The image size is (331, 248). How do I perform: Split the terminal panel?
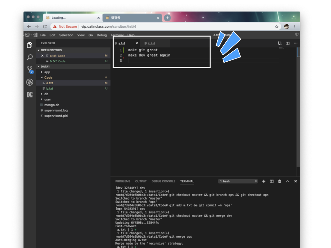272,181
